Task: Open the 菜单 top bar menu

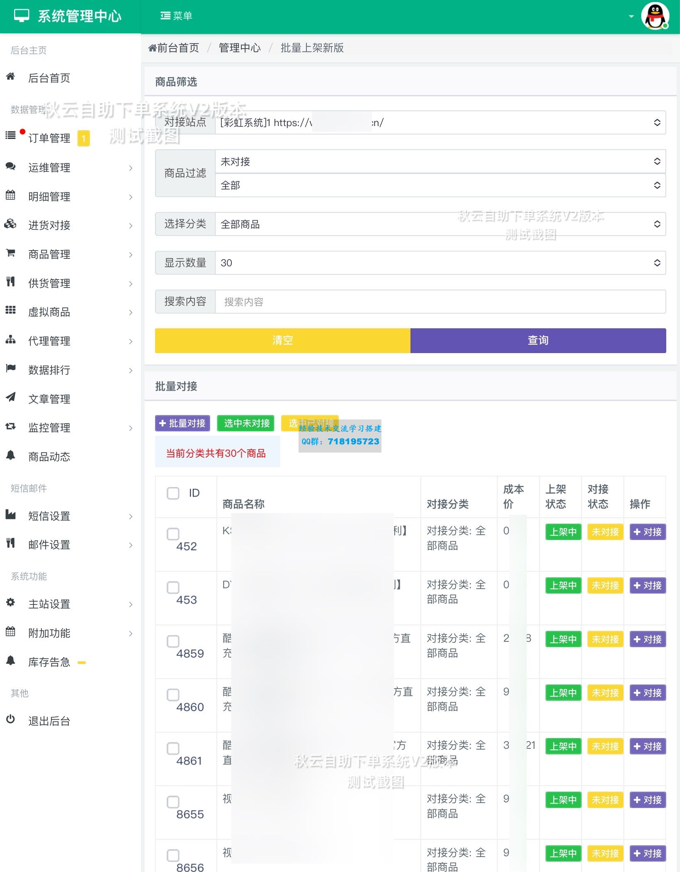Action: point(176,15)
